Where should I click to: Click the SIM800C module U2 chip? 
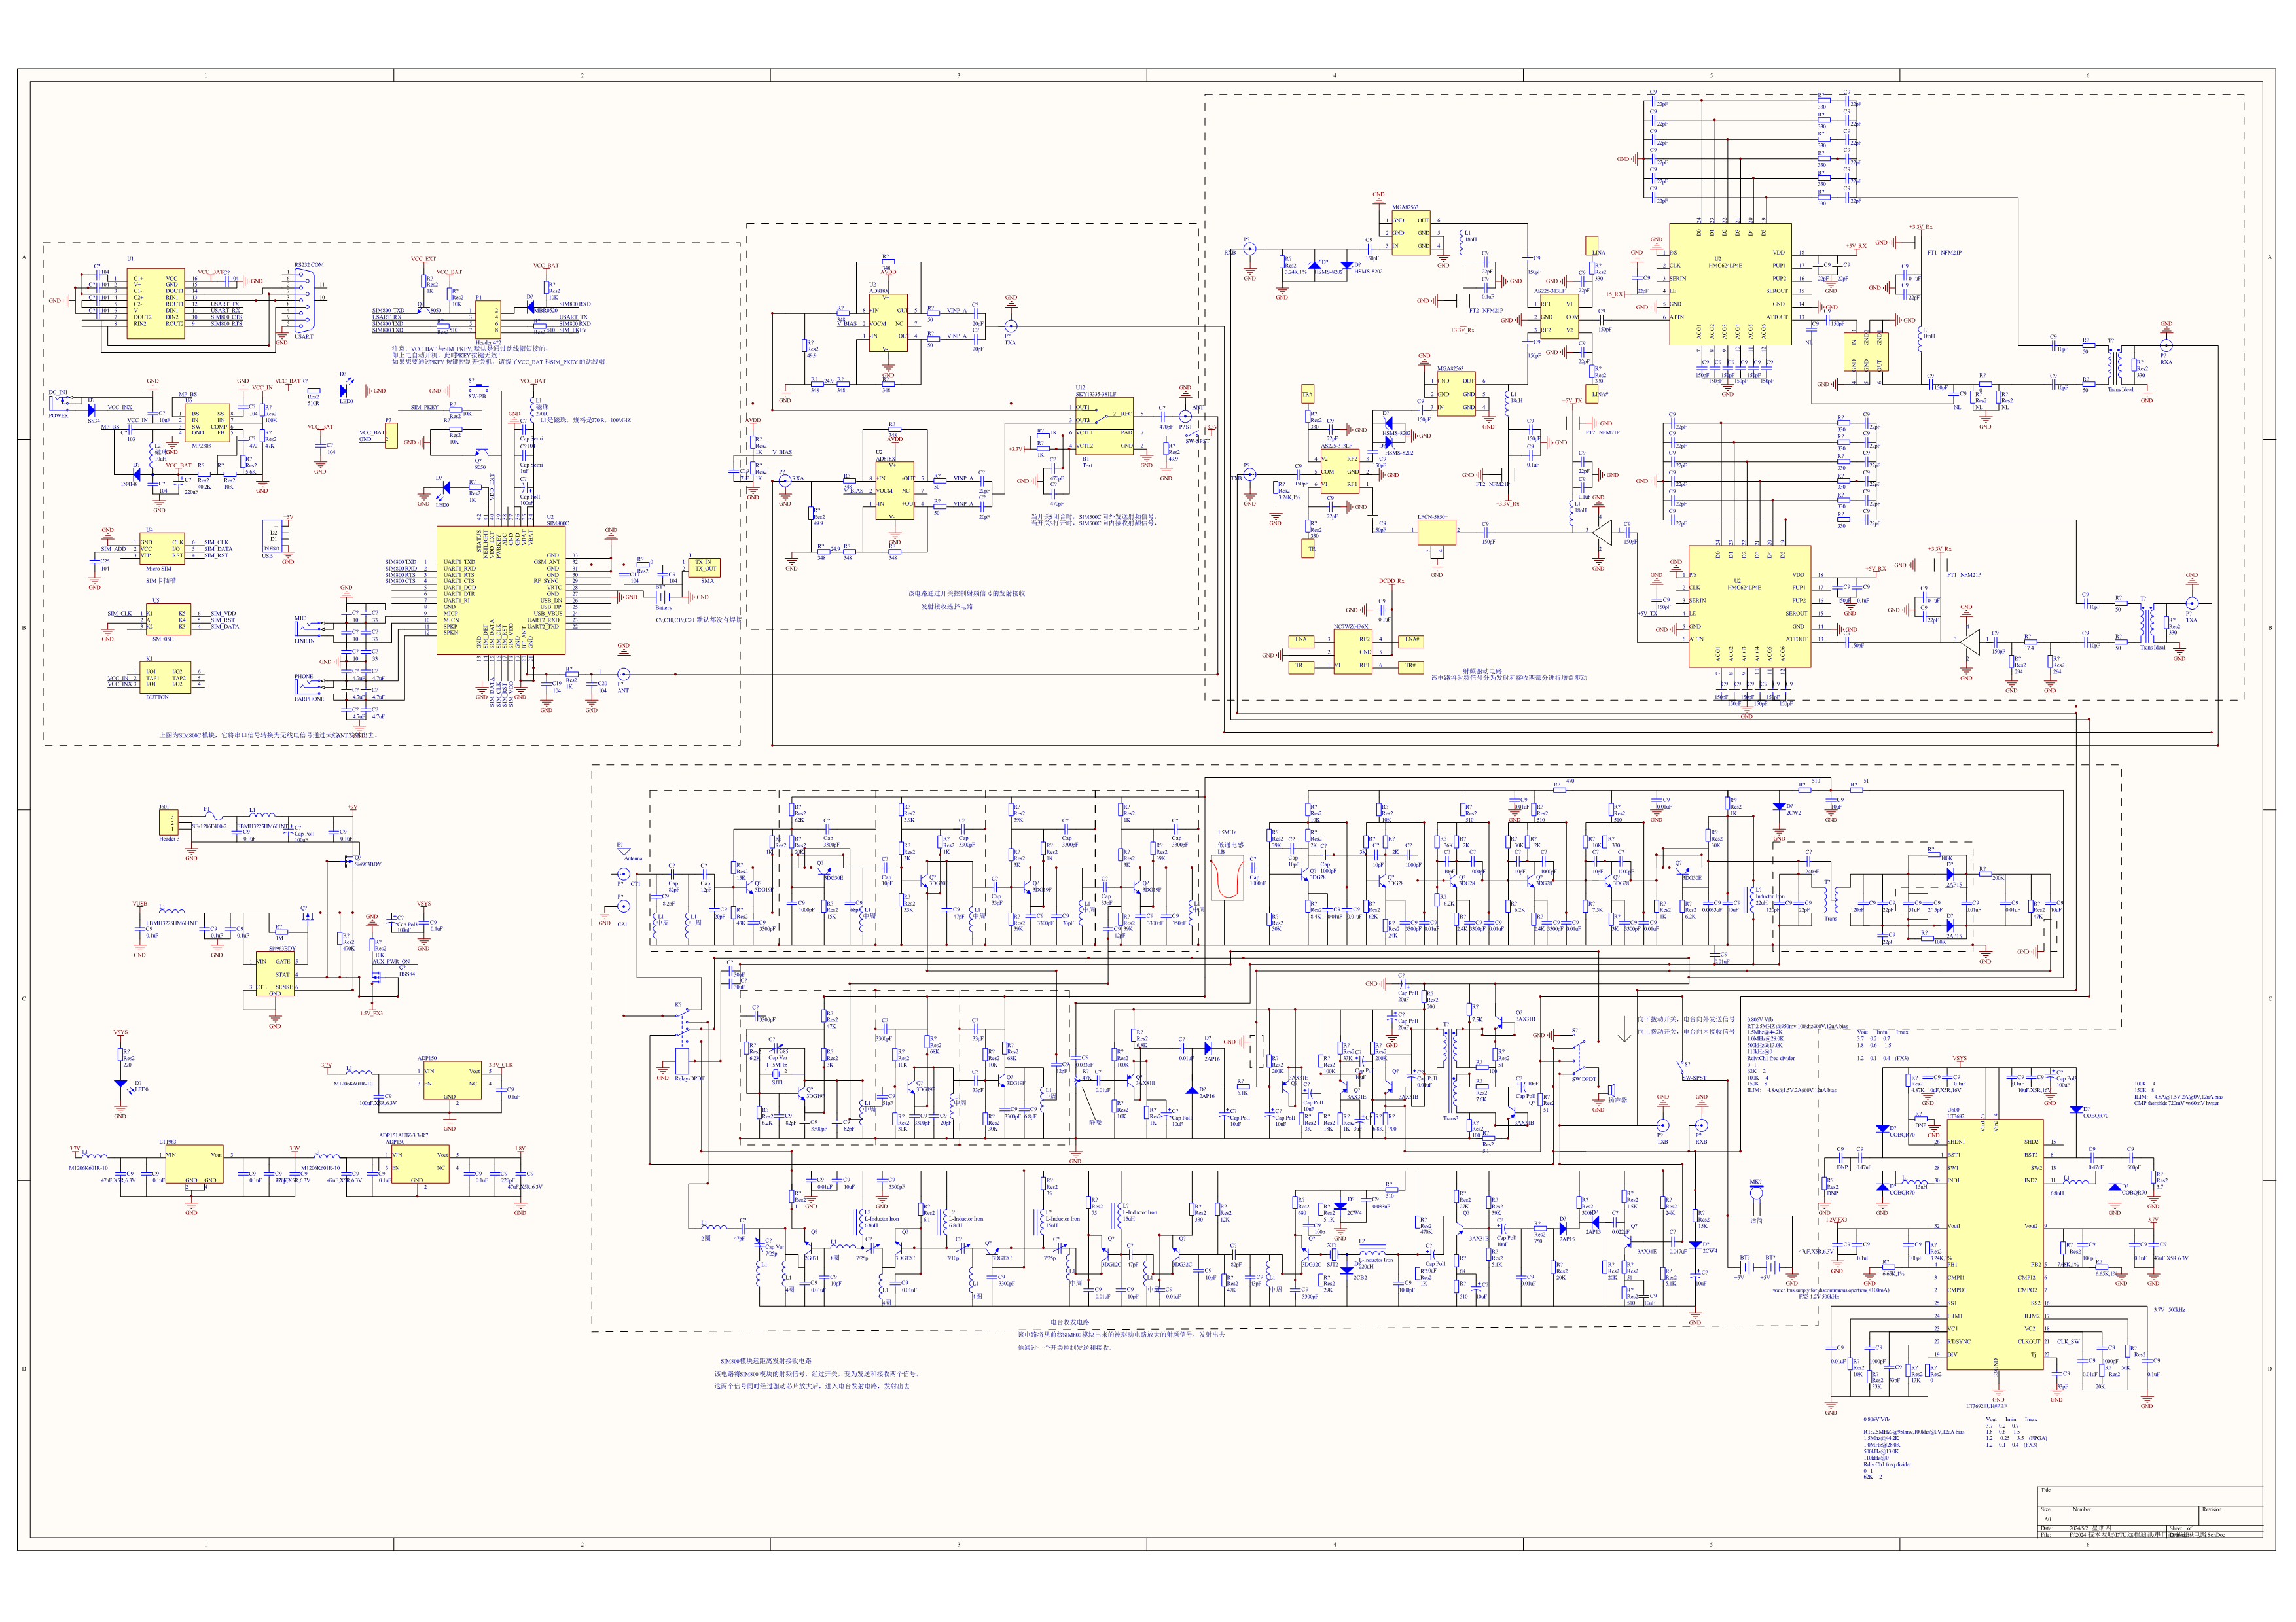[x=502, y=590]
